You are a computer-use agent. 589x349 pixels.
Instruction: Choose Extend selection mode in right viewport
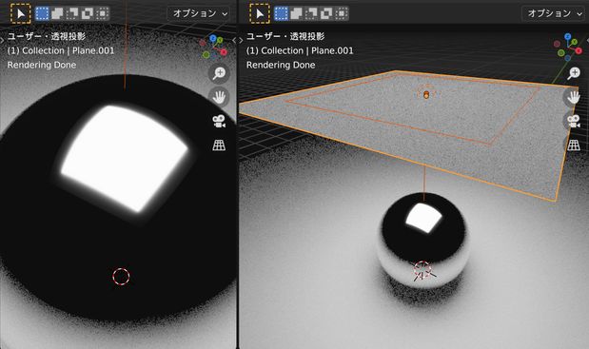pos(296,13)
